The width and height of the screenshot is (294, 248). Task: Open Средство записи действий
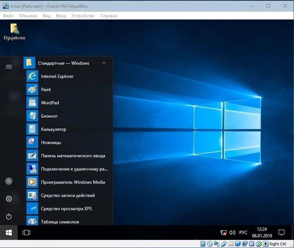click(68, 195)
